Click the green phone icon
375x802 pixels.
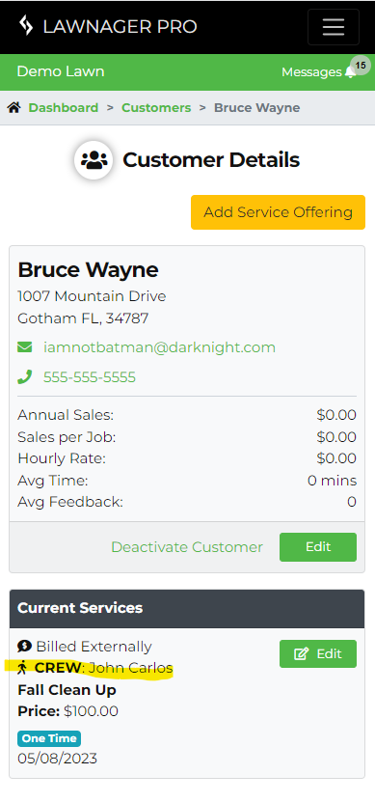point(24,377)
